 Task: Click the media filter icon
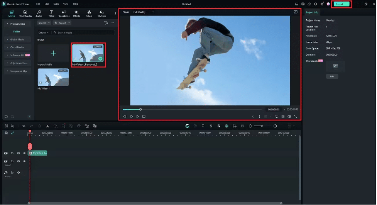click(106, 23)
